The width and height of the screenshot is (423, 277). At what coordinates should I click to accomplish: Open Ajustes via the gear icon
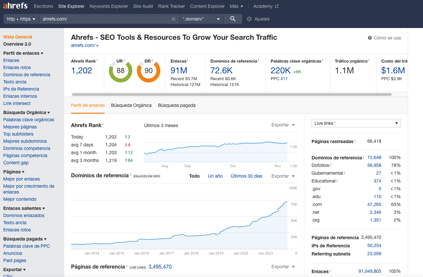[x=249, y=19]
